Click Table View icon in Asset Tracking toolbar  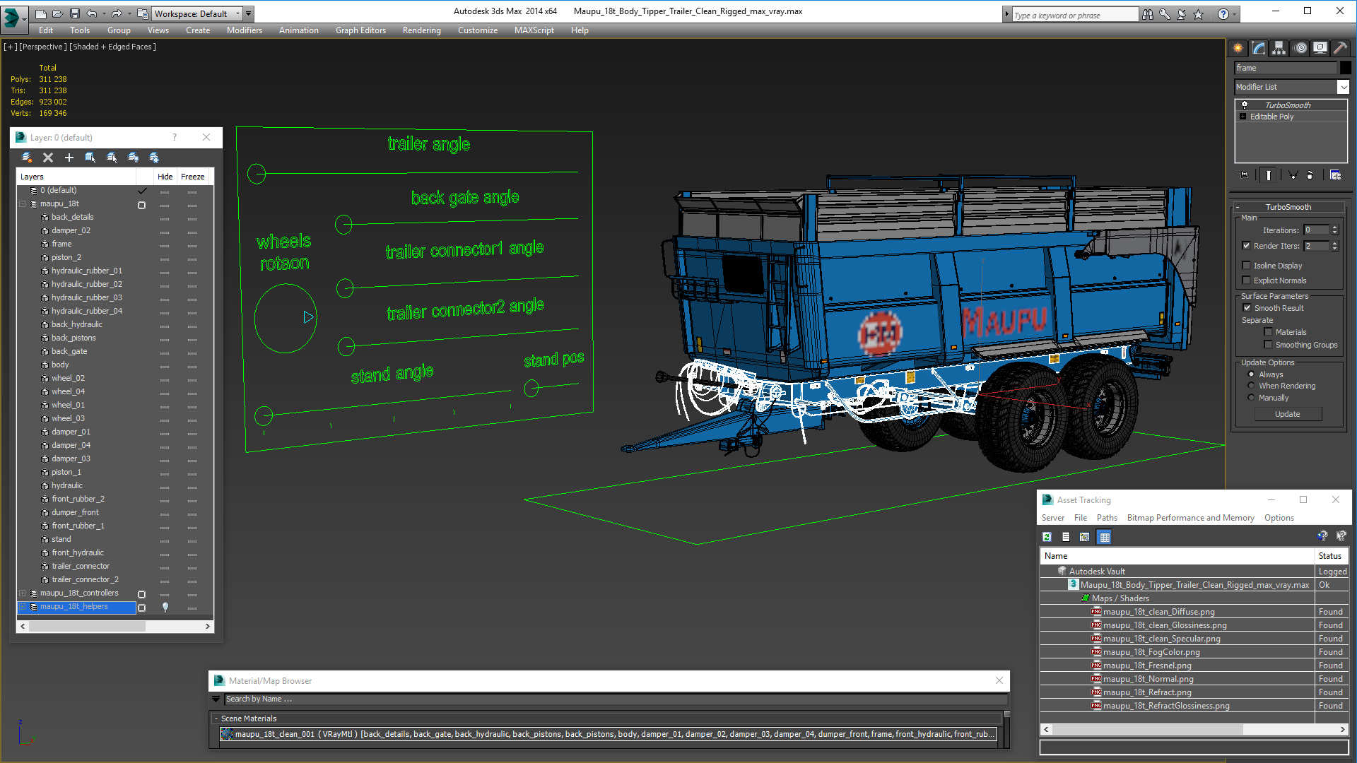click(x=1105, y=537)
